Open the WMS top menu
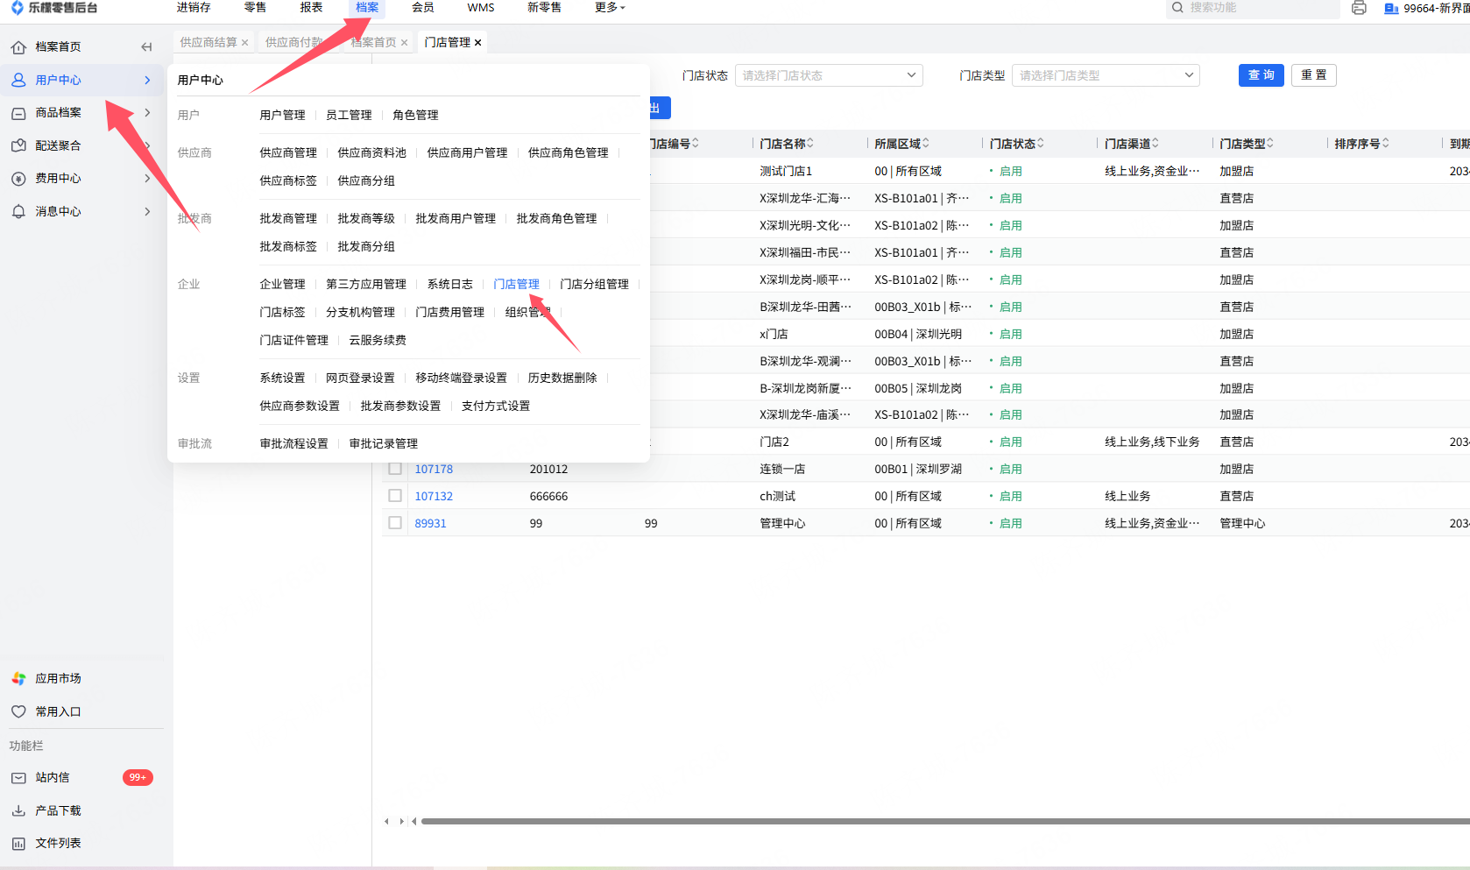Viewport: 1470px width, 870px height. tap(481, 8)
